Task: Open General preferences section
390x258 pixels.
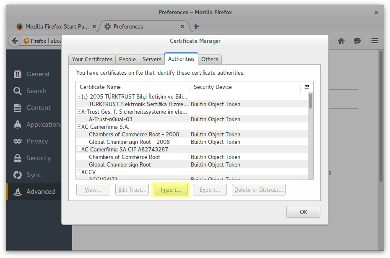Action: (34, 74)
